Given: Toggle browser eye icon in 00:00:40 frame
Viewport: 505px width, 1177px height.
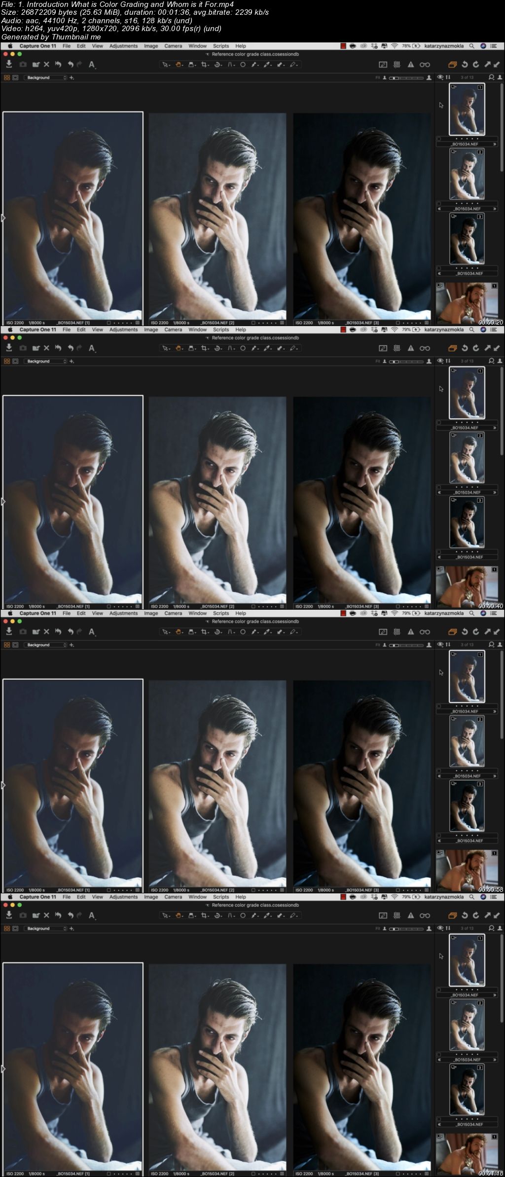Looking at the screenshot, I should 440,361.
